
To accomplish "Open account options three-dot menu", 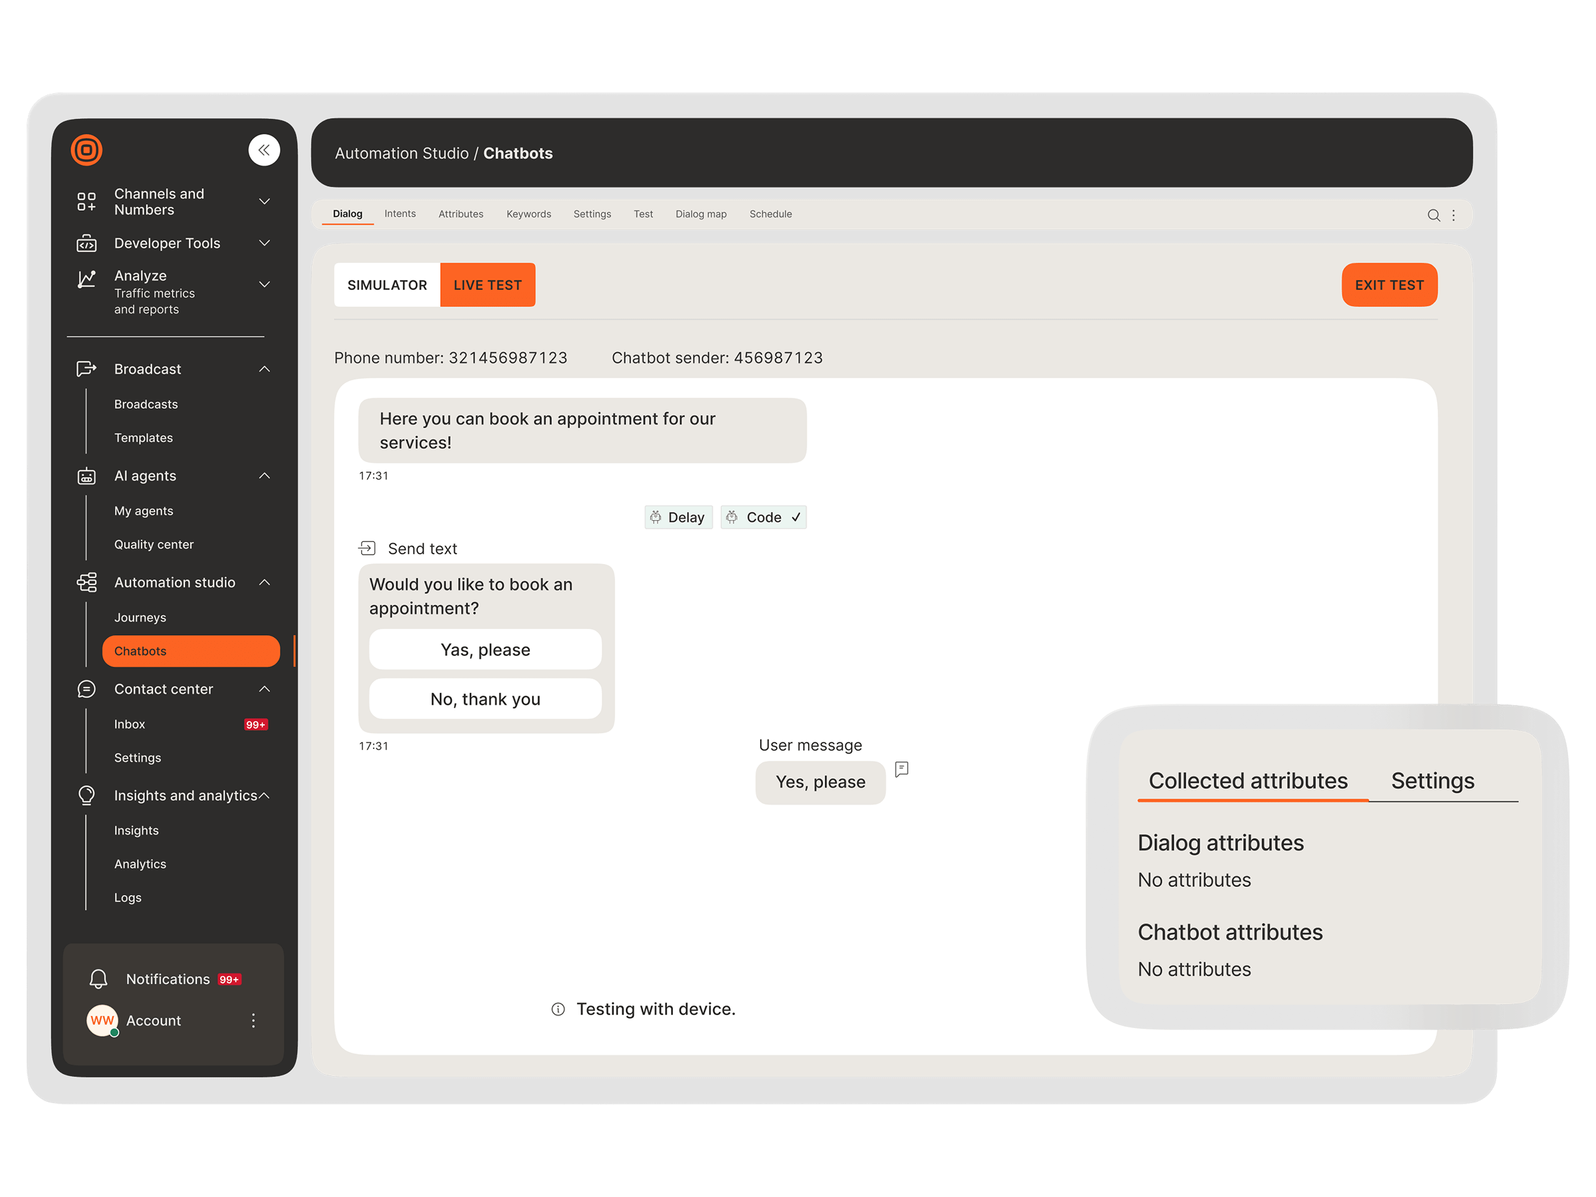I will pos(253,1020).
